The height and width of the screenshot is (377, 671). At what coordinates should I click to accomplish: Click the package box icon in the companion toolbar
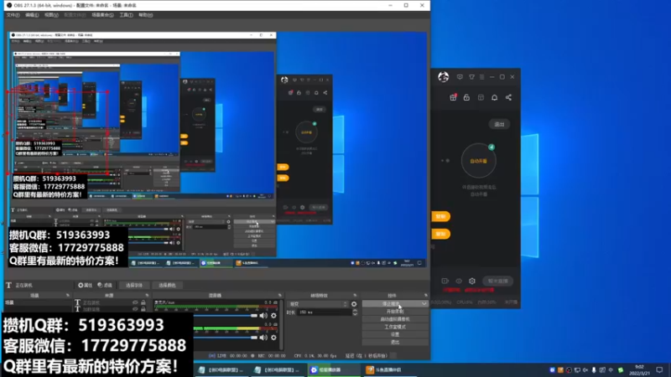click(481, 97)
